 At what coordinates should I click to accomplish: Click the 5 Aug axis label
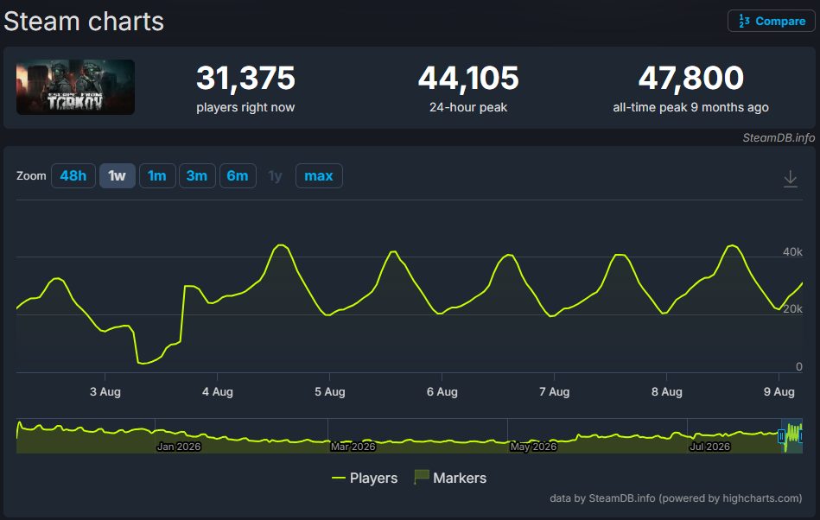click(x=330, y=391)
